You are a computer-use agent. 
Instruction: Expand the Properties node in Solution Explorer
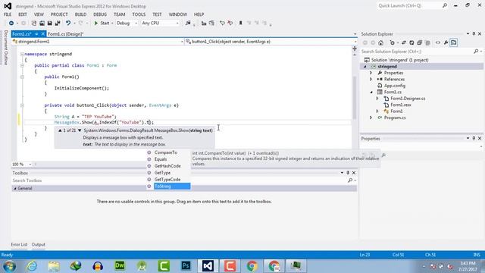(371, 73)
